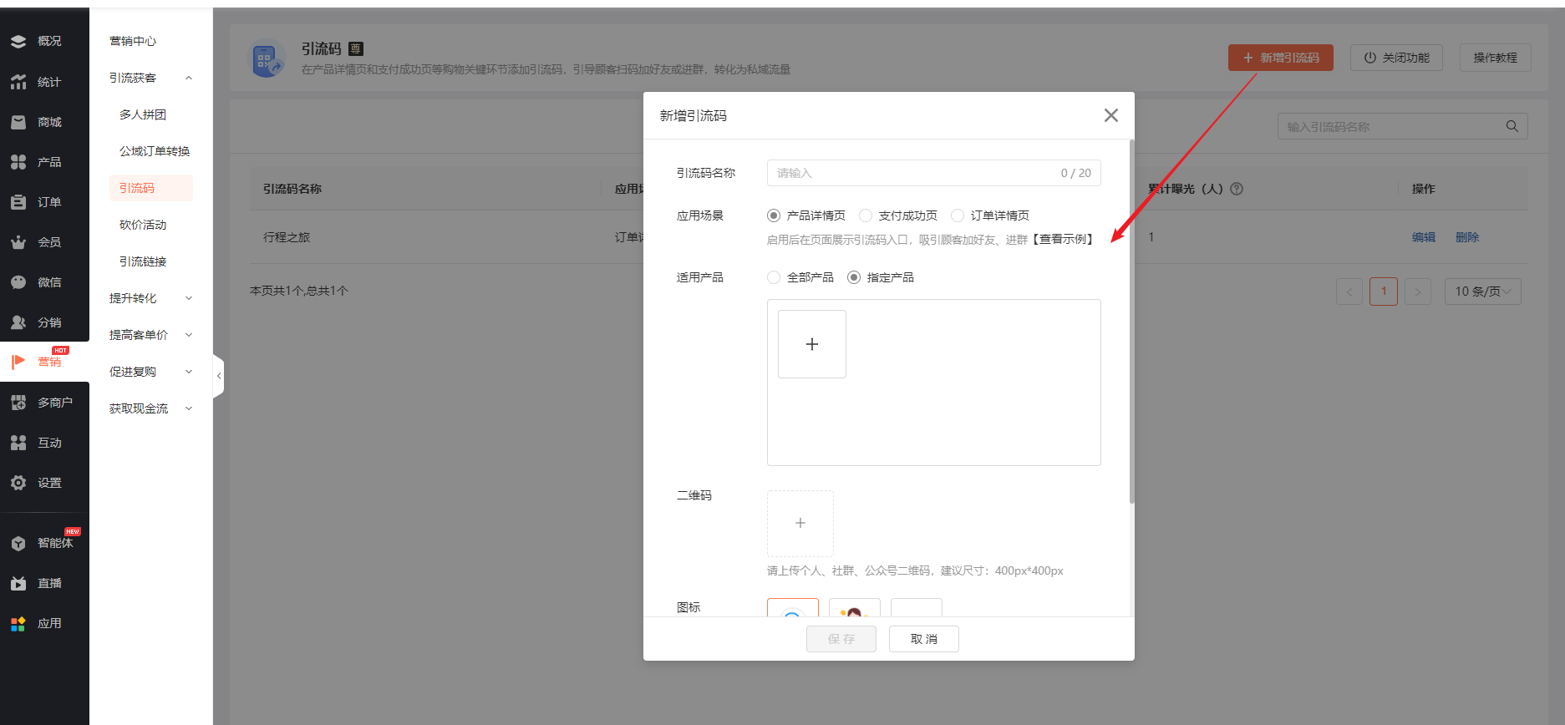
Task: Open 砍价活动 menu item
Action: [x=143, y=225]
